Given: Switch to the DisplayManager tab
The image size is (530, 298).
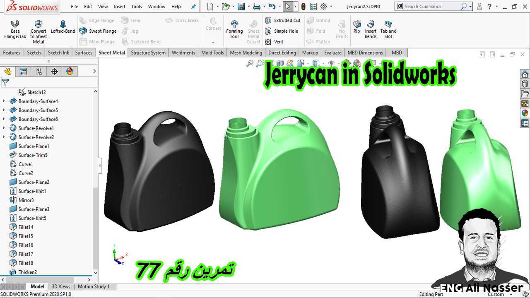Looking at the screenshot, I should coord(70,72).
